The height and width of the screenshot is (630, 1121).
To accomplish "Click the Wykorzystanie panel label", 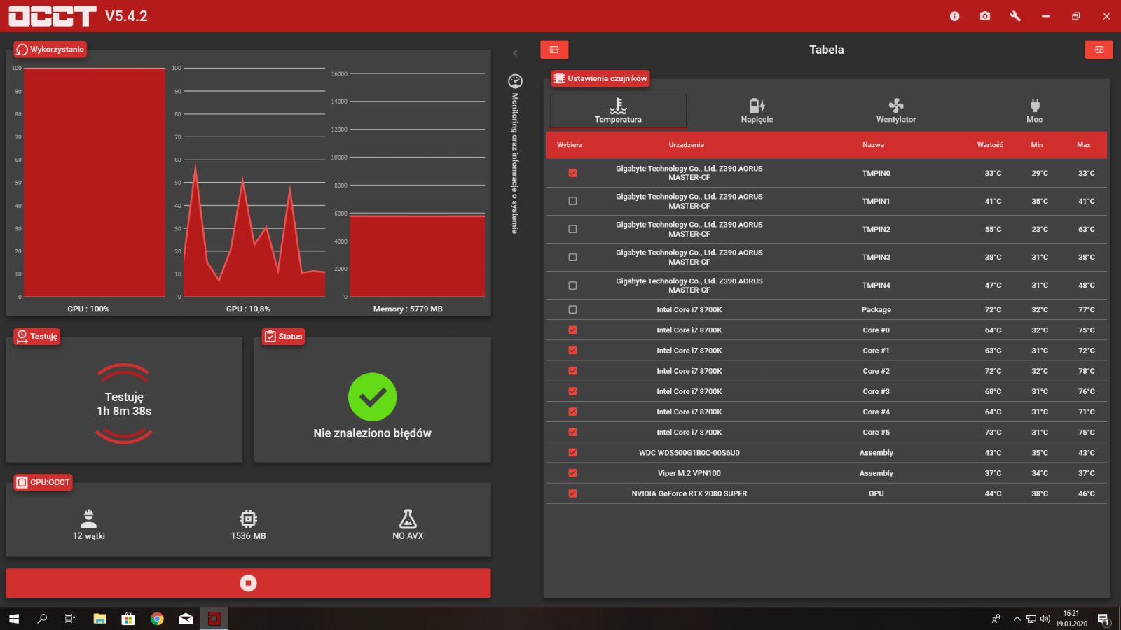I will (50, 50).
